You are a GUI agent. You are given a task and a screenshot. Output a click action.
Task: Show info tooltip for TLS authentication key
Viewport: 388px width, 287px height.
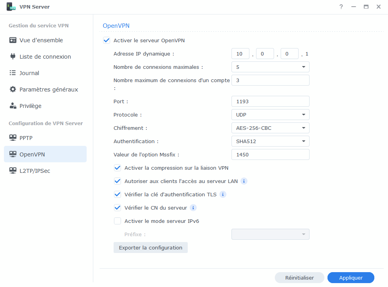[x=223, y=194]
